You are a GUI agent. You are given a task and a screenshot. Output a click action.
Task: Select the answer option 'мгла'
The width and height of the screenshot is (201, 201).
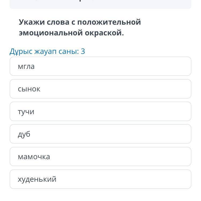(100, 66)
